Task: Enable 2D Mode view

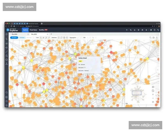Action: coord(14,37)
